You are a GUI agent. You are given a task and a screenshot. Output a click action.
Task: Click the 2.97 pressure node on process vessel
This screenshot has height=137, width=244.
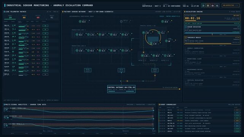pyautogui.click(x=144, y=33)
